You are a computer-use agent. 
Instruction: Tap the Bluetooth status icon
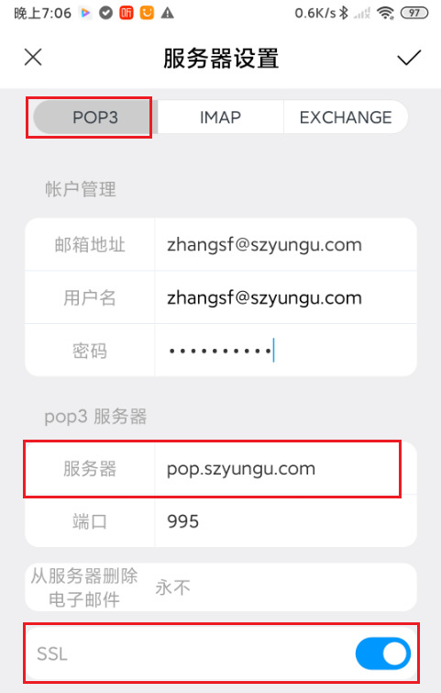[344, 13]
